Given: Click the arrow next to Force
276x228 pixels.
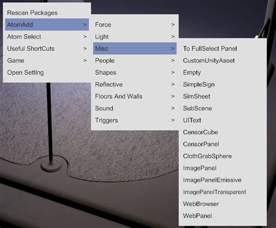Looking at the screenshot, I should [x=173, y=24].
